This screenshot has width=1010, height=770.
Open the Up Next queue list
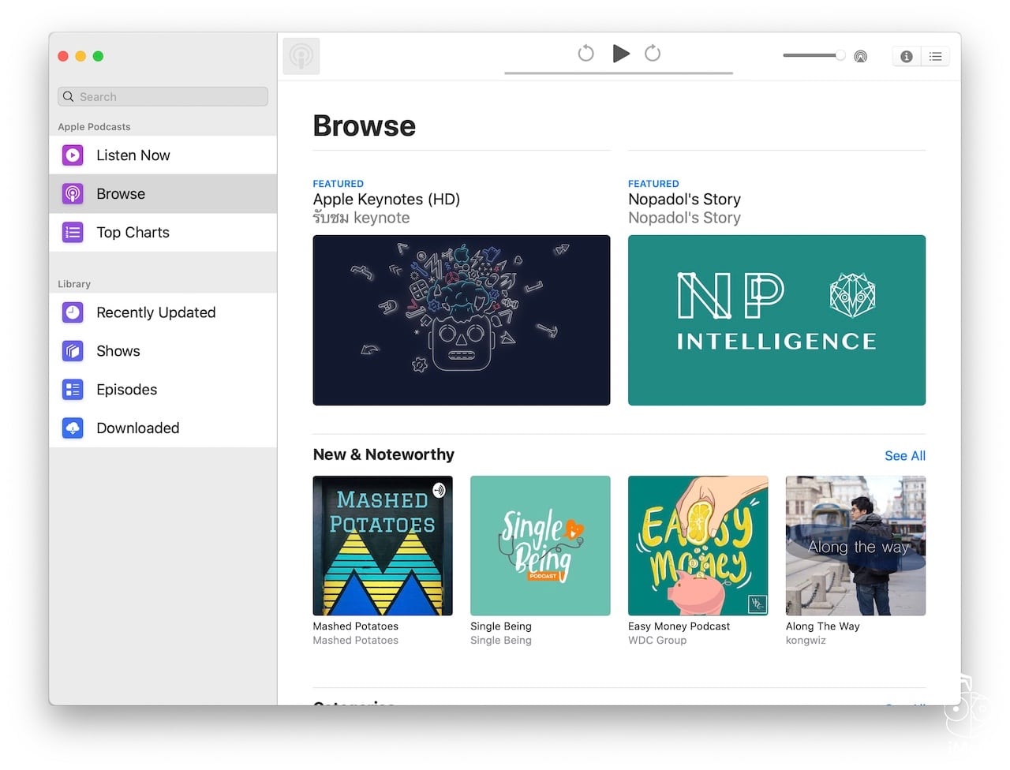tap(936, 56)
